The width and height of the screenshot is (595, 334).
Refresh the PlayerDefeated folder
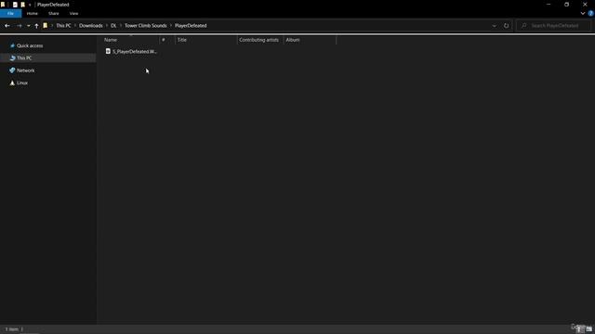[506, 26]
